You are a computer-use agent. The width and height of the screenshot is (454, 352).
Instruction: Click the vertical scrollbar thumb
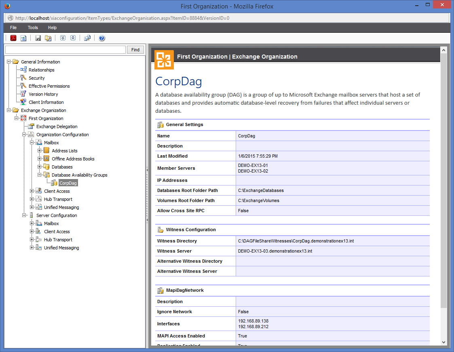(x=443, y=181)
